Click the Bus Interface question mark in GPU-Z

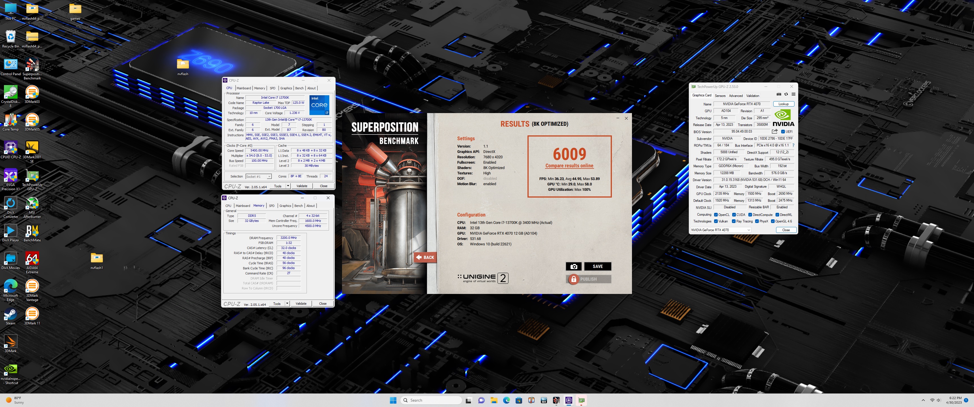click(x=793, y=145)
